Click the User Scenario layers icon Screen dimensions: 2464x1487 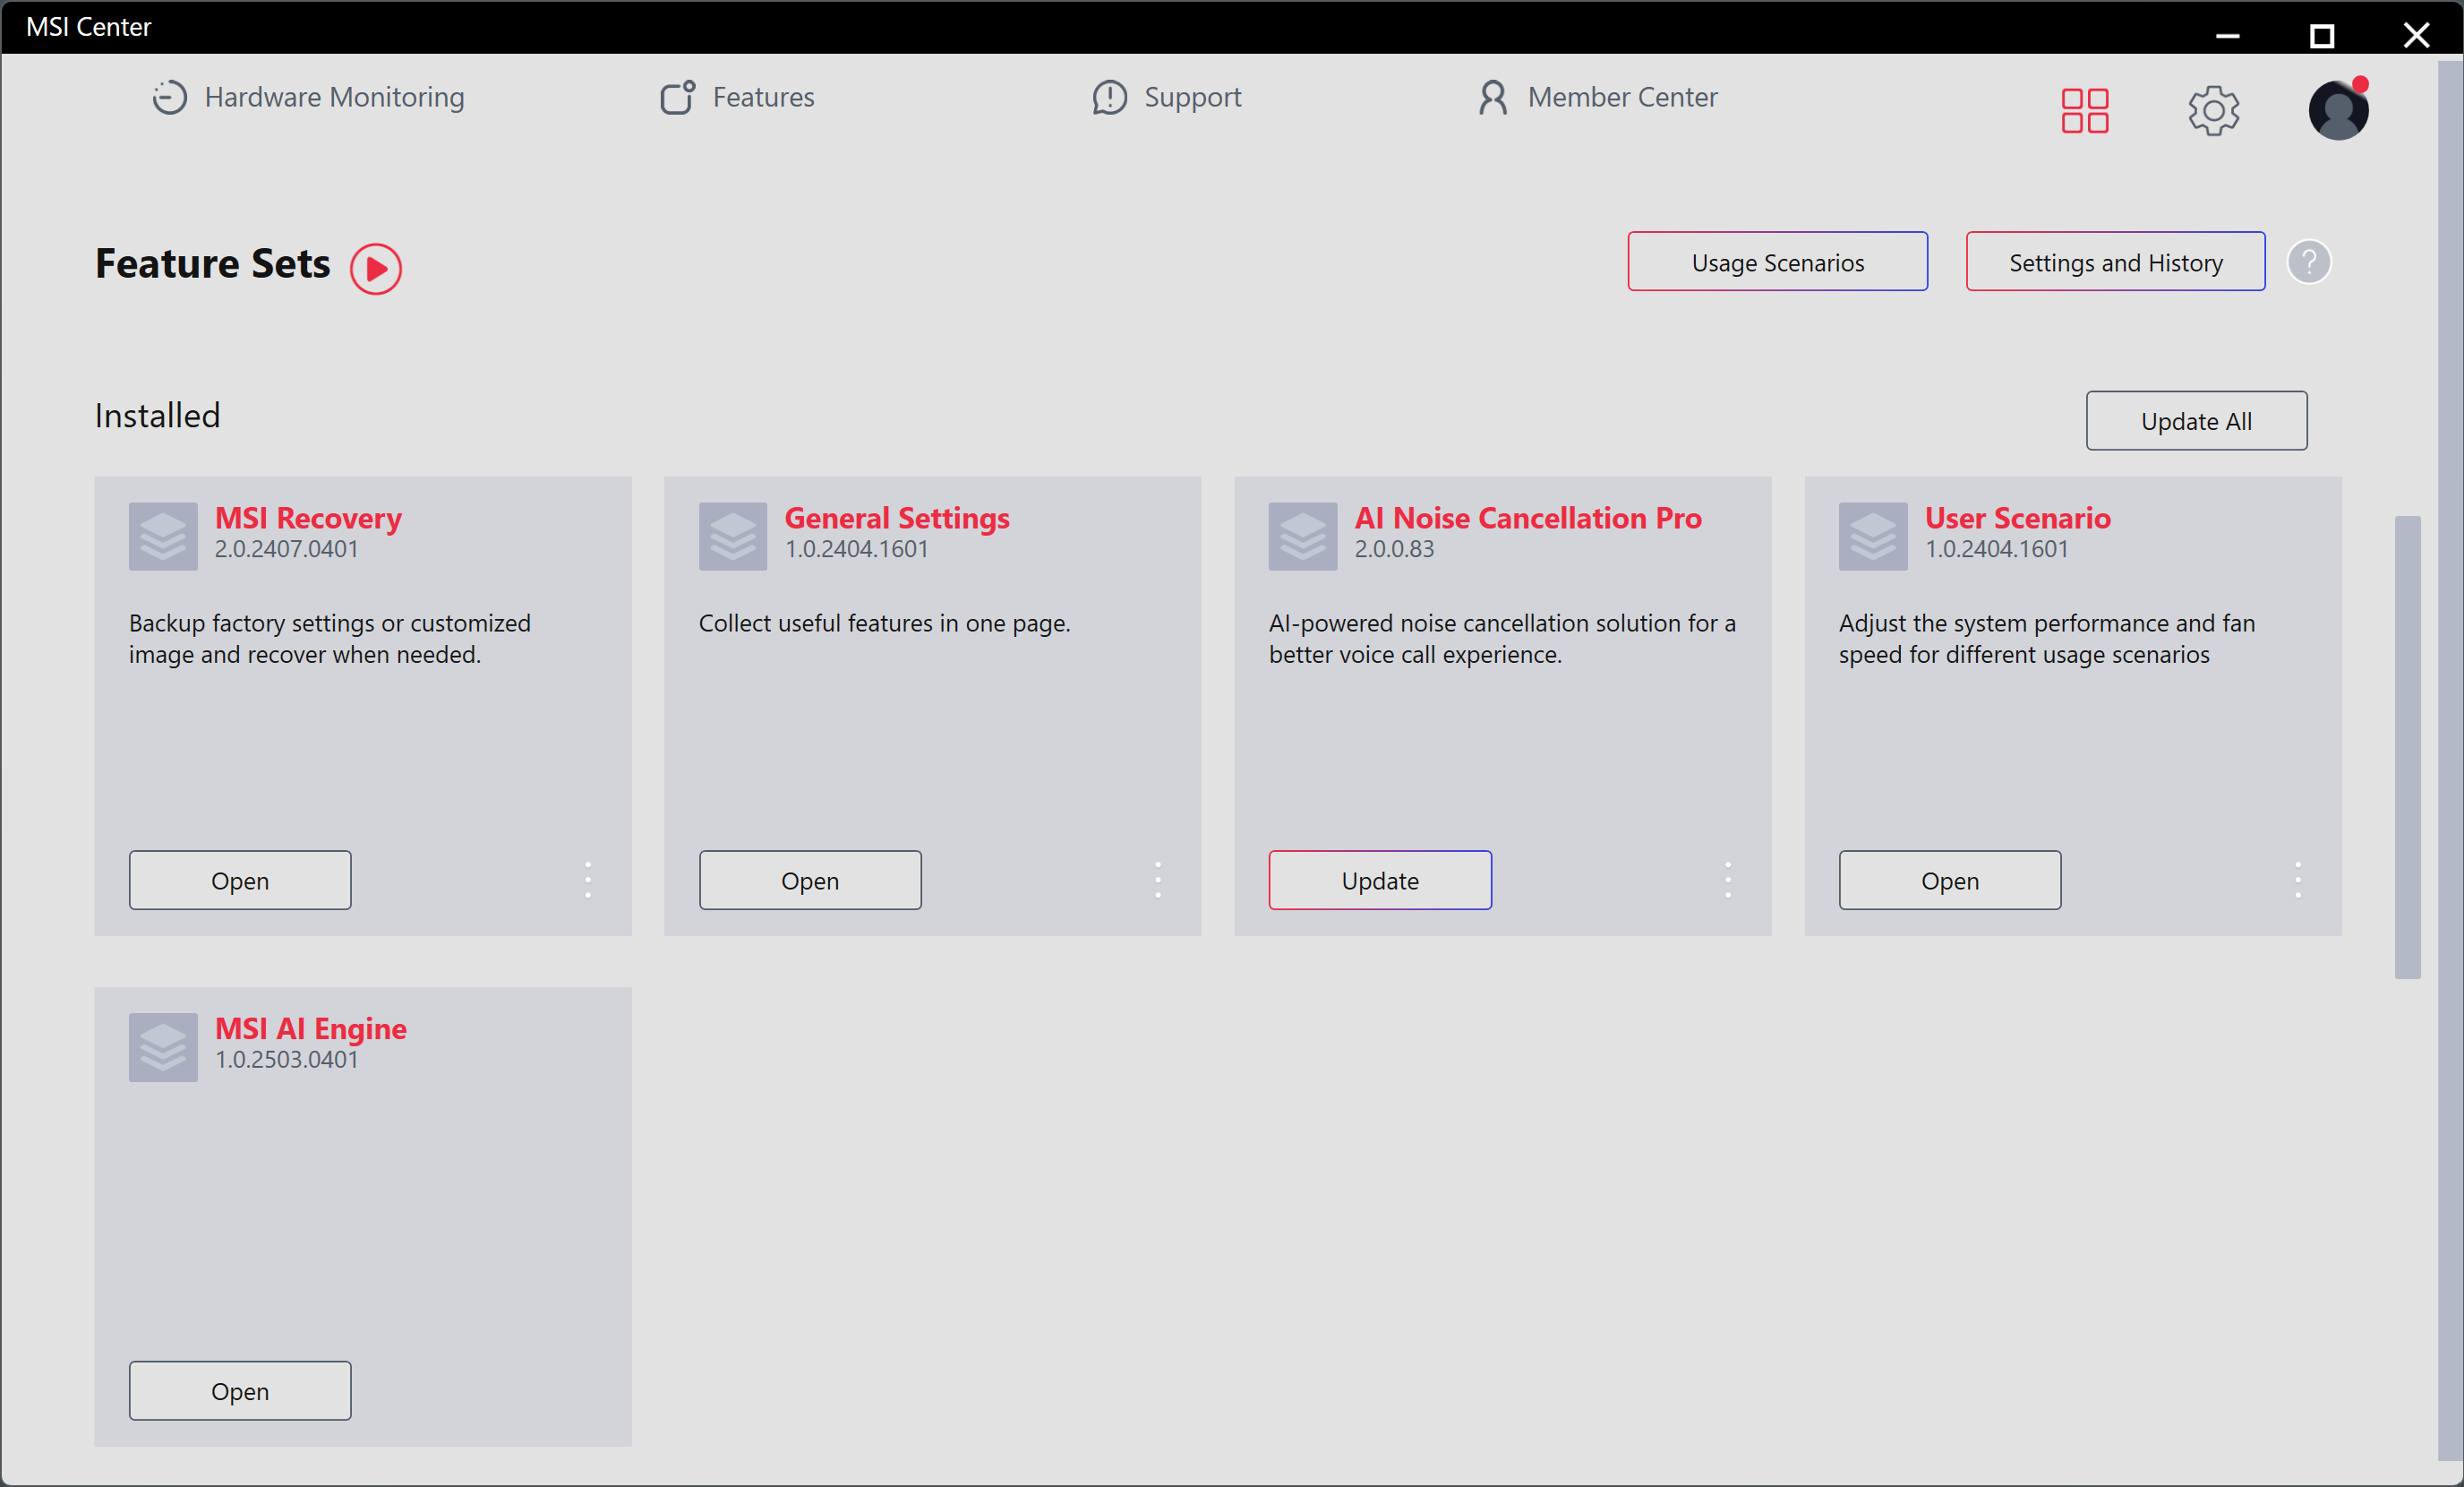(x=1872, y=537)
